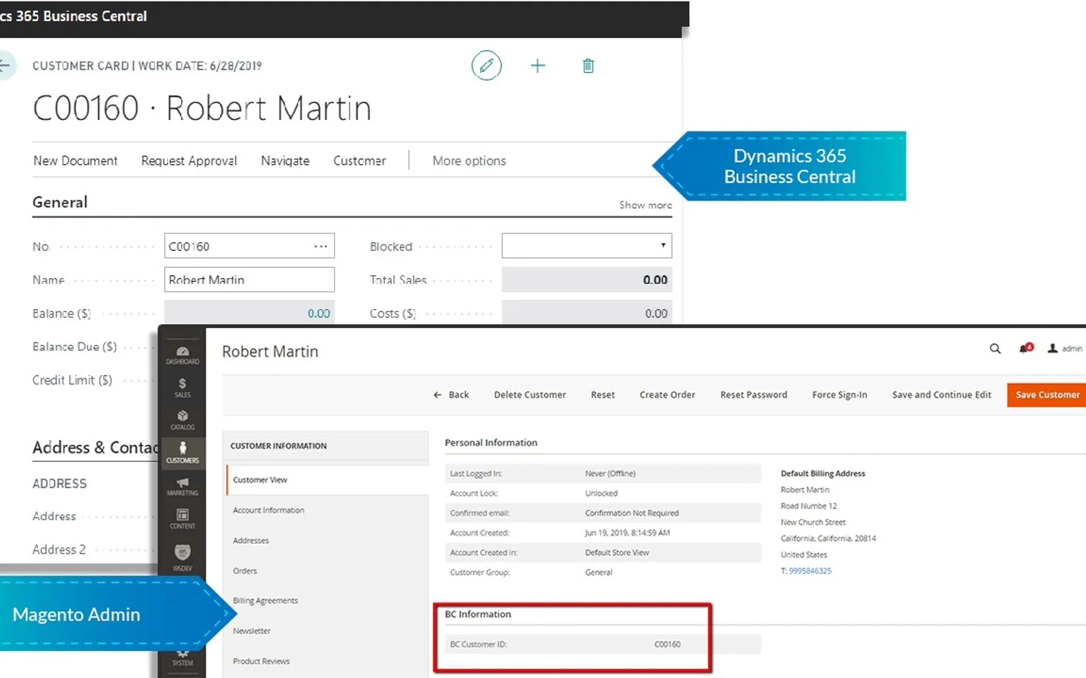Click the Save Customer button
Image resolution: width=1086 pixels, height=678 pixels.
click(x=1047, y=395)
